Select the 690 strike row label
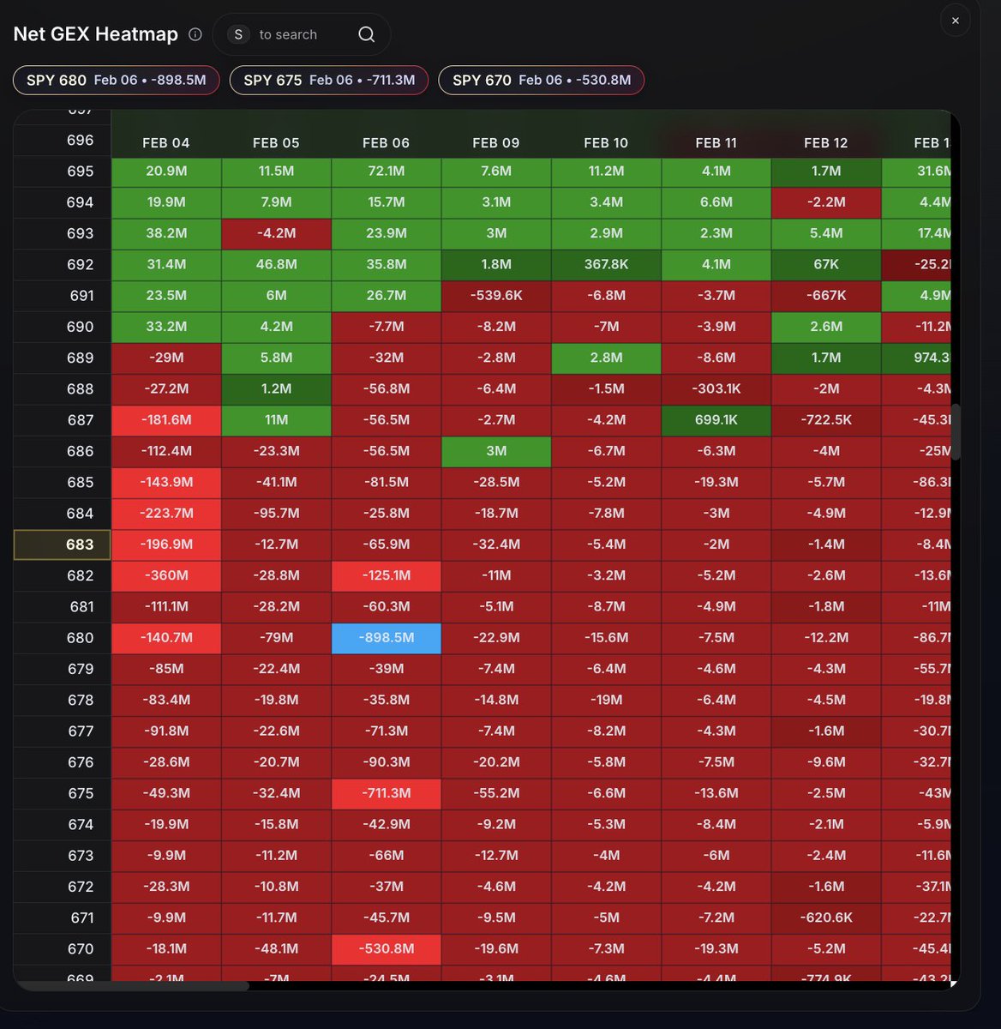Image resolution: width=1001 pixels, height=1029 pixels. [x=63, y=327]
